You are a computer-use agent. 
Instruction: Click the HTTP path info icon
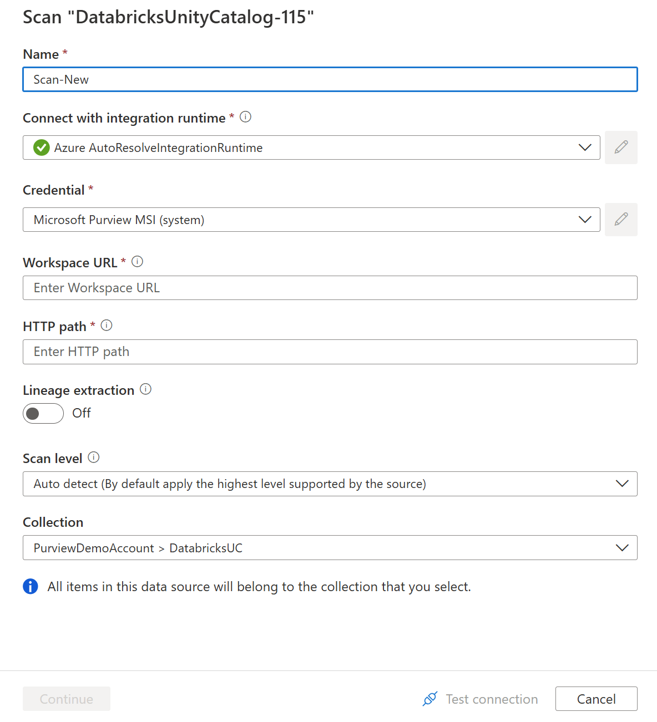106,326
